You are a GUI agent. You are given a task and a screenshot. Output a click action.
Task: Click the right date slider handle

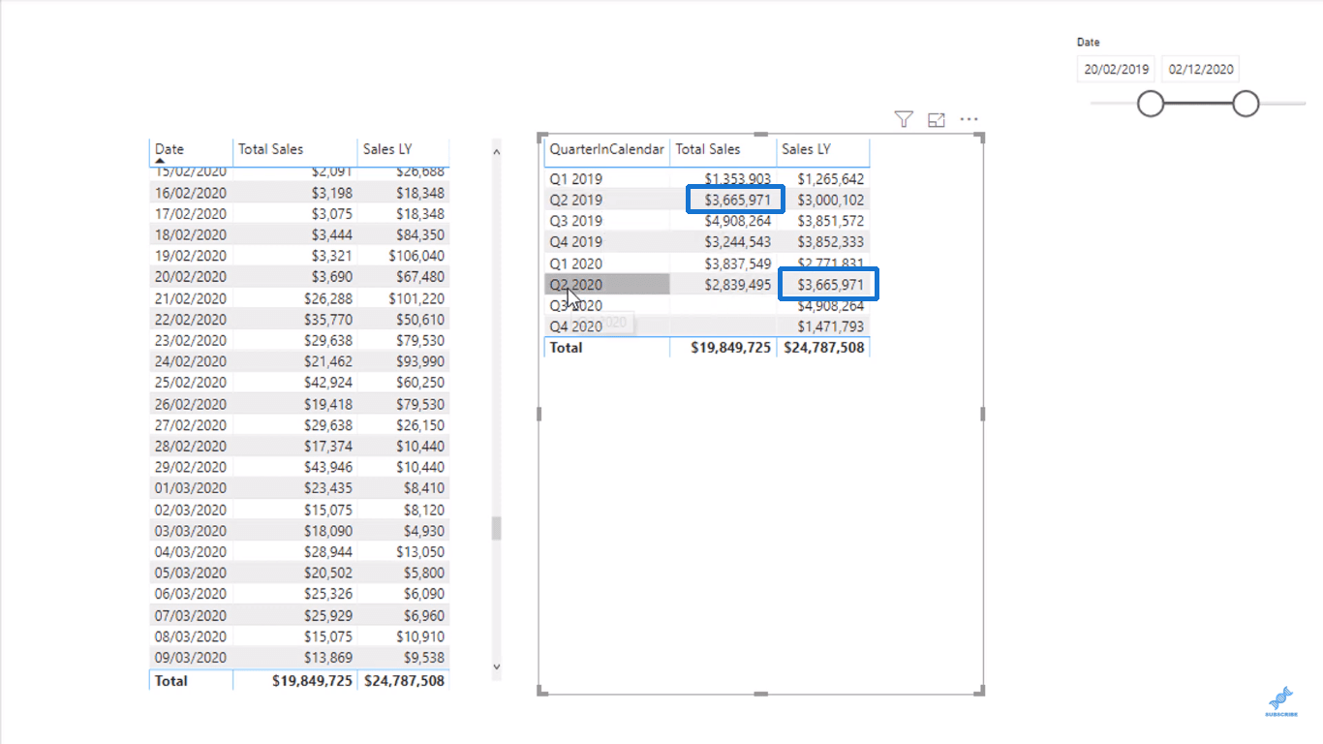click(x=1246, y=104)
